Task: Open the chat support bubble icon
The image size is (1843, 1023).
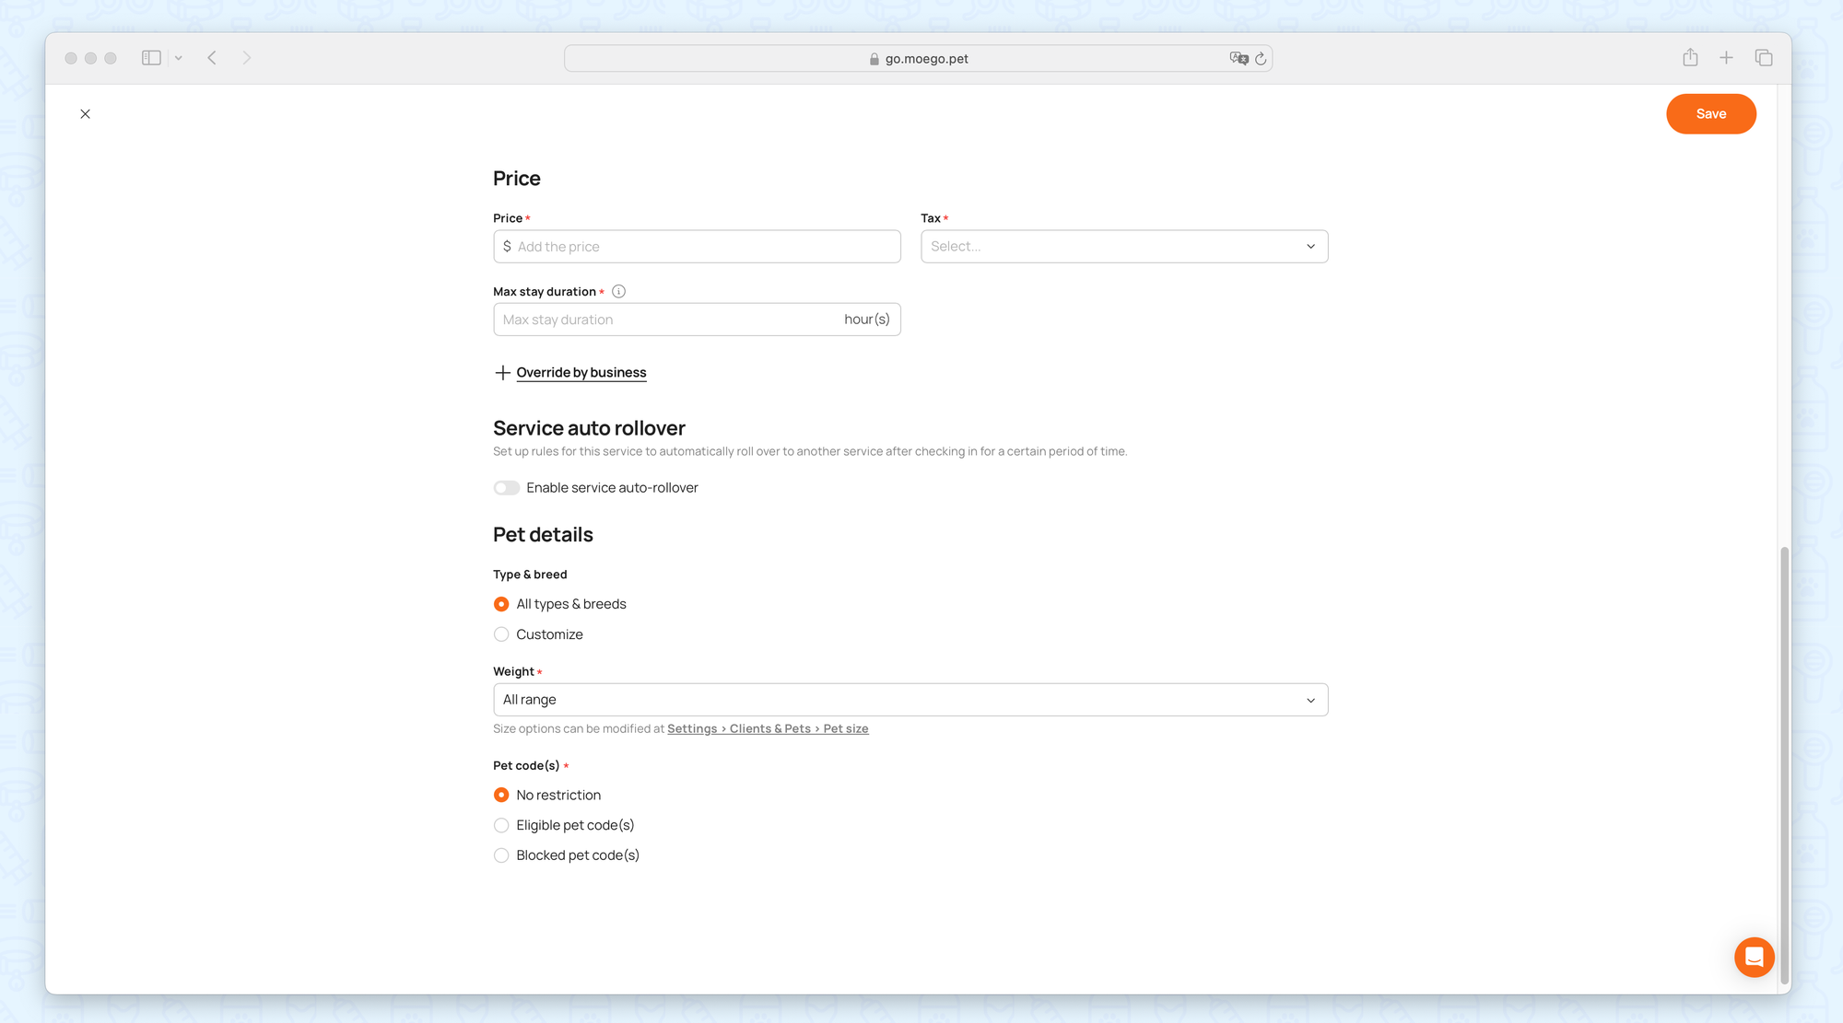Action: tap(1754, 958)
